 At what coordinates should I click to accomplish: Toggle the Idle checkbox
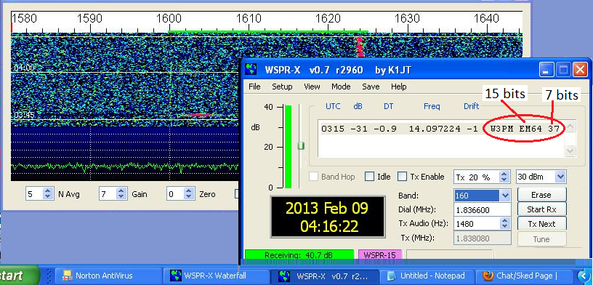369,177
